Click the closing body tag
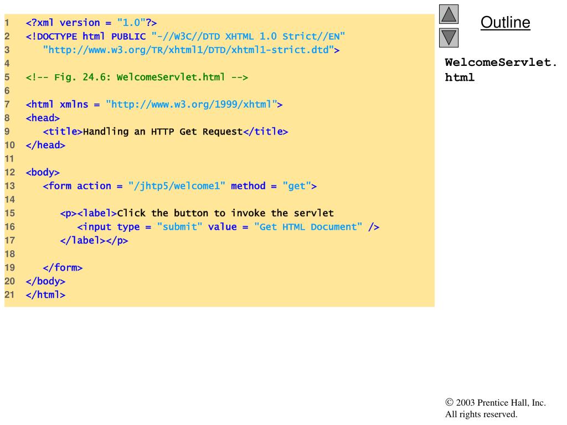The image size is (567, 425). click(45, 281)
